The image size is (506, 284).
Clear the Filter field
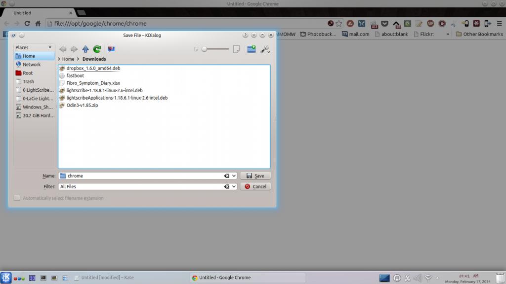227,187
